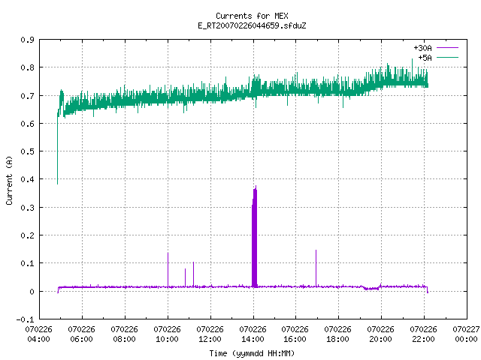Click the 070226 16:00 time tick label
The height and width of the screenshot is (360, 481).
[x=295, y=334]
